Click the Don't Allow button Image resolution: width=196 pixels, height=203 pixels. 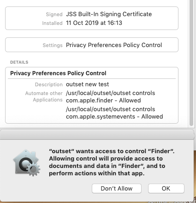click(117, 188)
